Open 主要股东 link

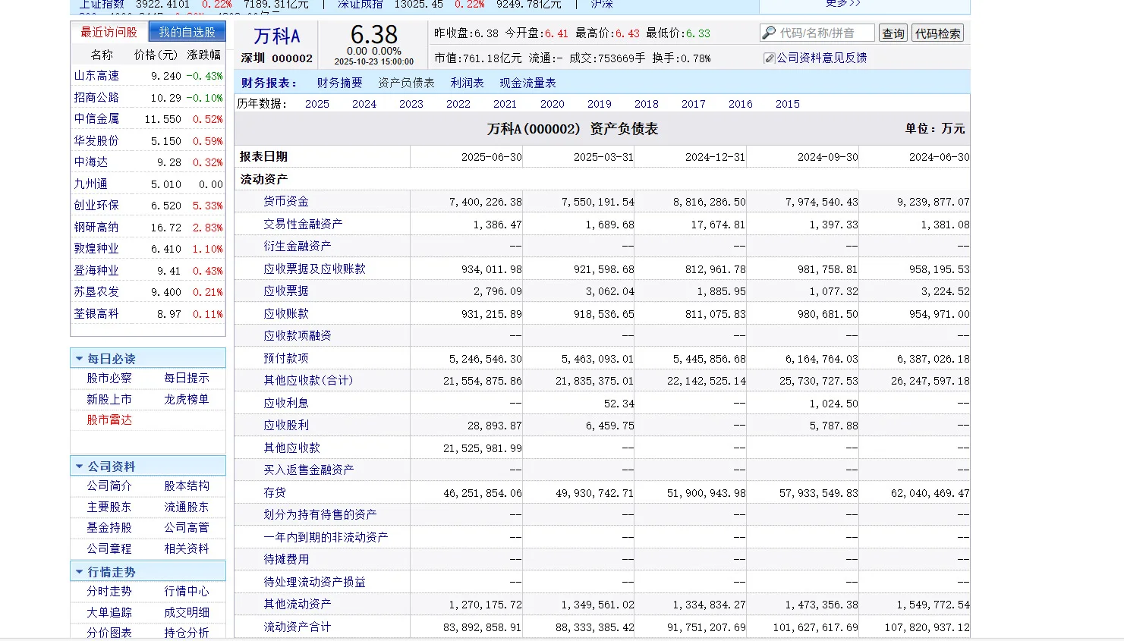(x=109, y=507)
